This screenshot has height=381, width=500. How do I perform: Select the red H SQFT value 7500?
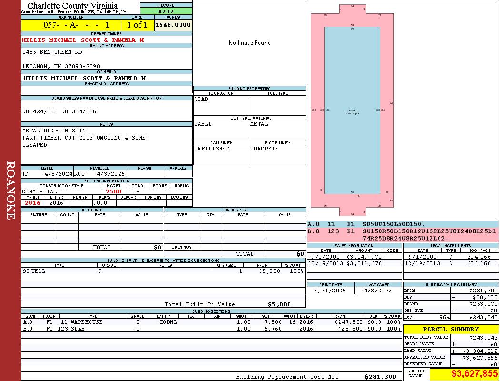[113, 191]
